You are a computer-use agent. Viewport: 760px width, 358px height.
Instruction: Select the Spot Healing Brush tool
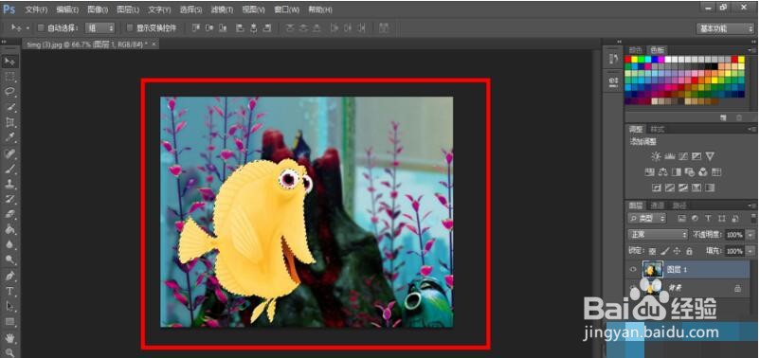click(9, 153)
